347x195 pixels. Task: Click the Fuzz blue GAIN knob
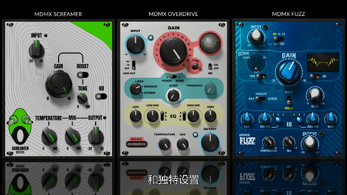click(x=289, y=72)
